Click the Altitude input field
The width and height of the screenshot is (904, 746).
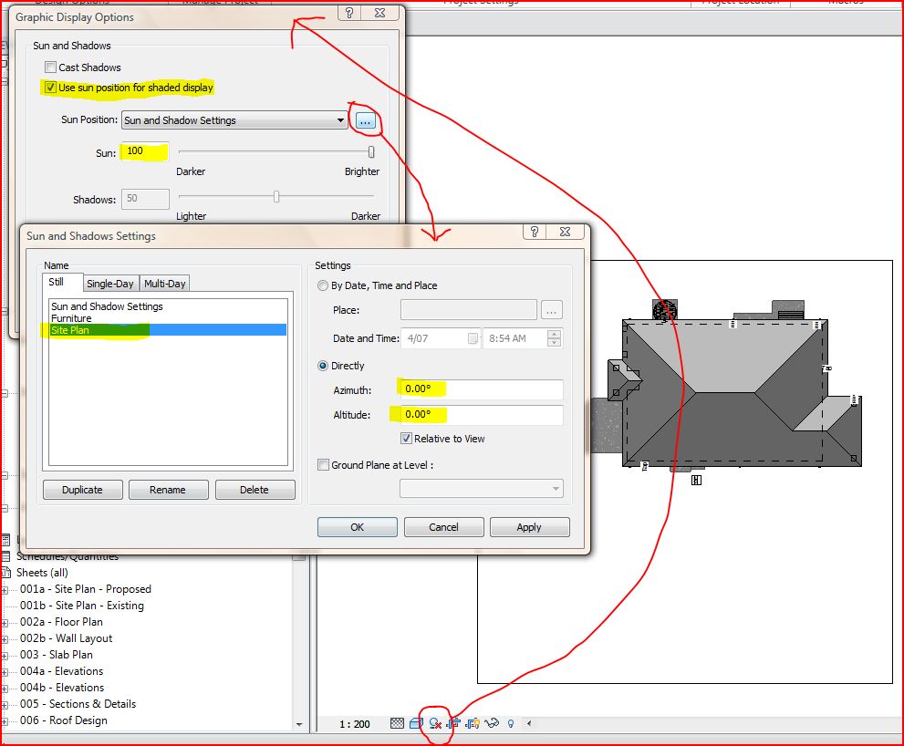[x=482, y=415]
